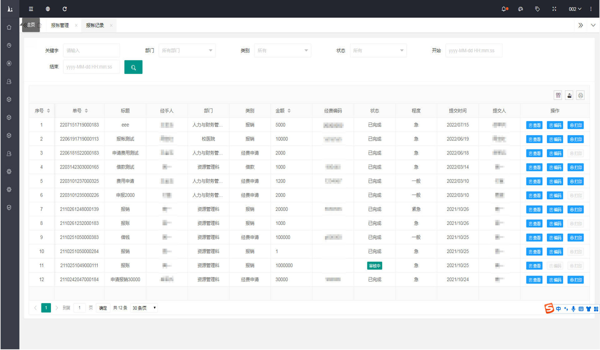Image resolution: width=600 pixels, height=350 pixels.
Task: Sort table by 金额 column arrows
Action: 289,111
